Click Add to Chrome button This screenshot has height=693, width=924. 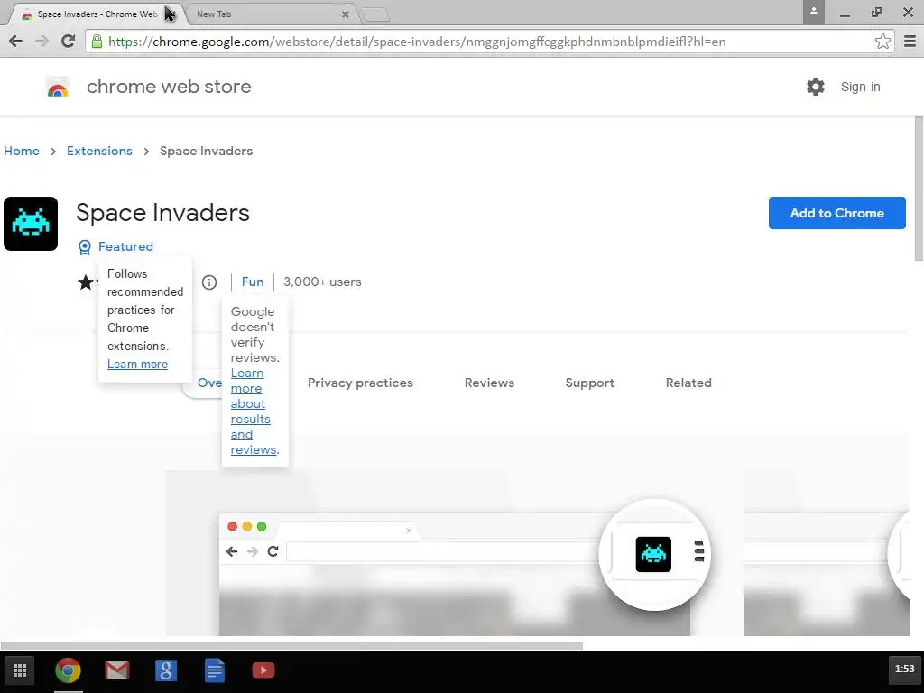(836, 213)
